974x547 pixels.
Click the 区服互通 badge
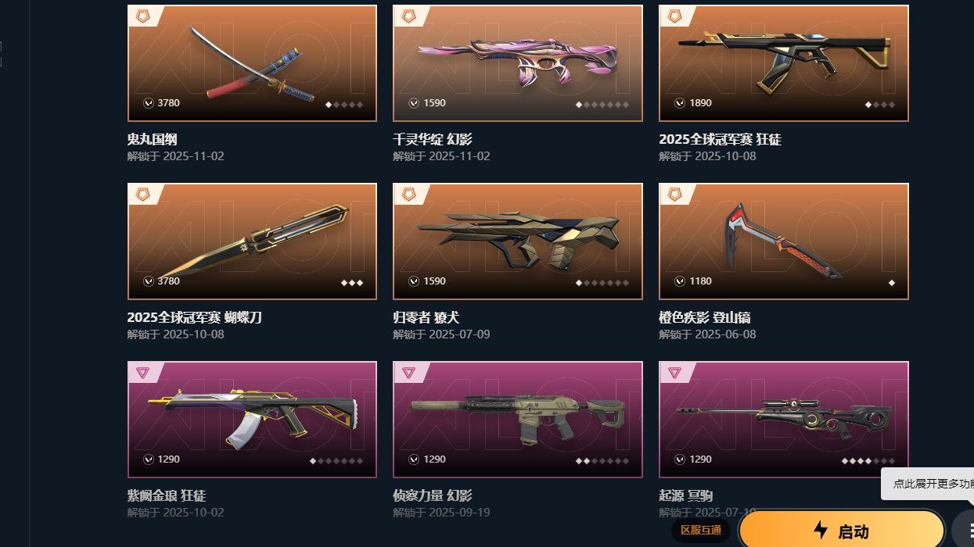pos(701,531)
